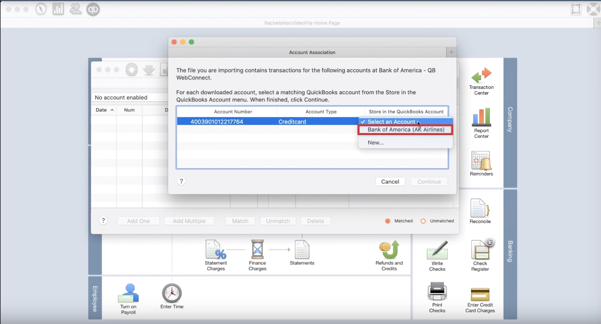Viewport: 601px width, 324px height.
Task: Click Store in the QuickBooks Account header
Action: pos(406,112)
